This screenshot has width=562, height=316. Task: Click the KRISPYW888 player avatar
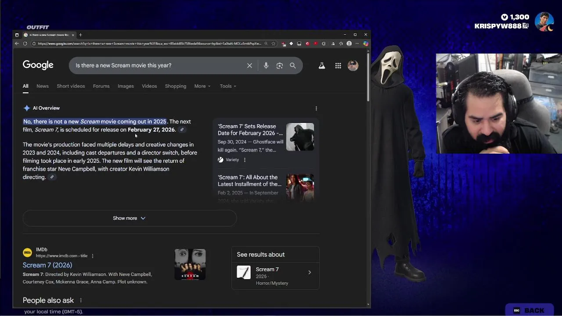pos(544,22)
